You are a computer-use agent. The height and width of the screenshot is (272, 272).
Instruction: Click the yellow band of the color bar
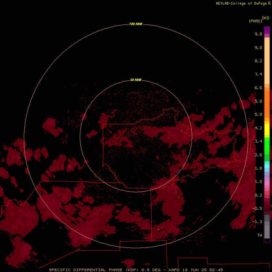(267, 129)
